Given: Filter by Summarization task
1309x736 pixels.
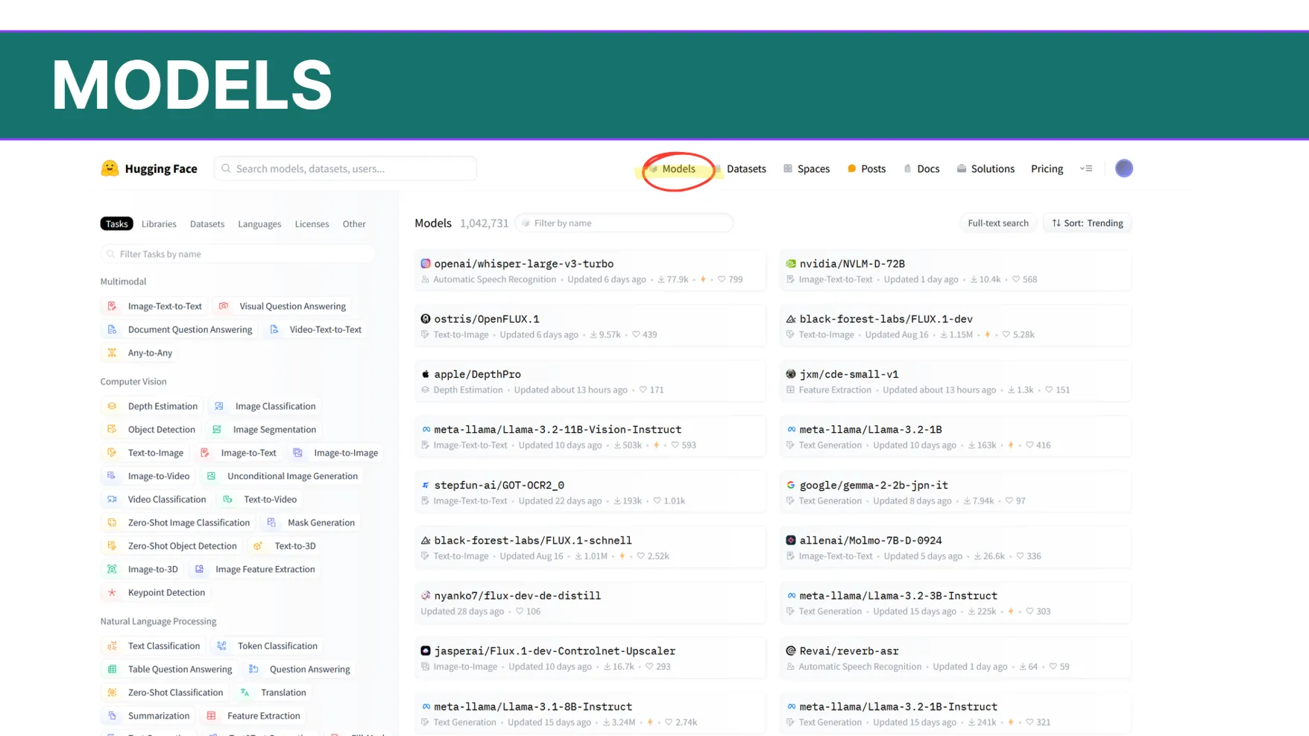Looking at the screenshot, I should [148, 715].
